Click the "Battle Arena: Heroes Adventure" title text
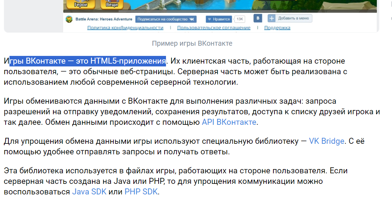392x206 pixels. [104, 19]
